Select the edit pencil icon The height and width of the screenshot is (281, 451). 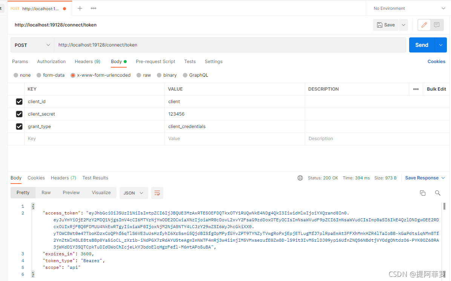tap(424, 25)
